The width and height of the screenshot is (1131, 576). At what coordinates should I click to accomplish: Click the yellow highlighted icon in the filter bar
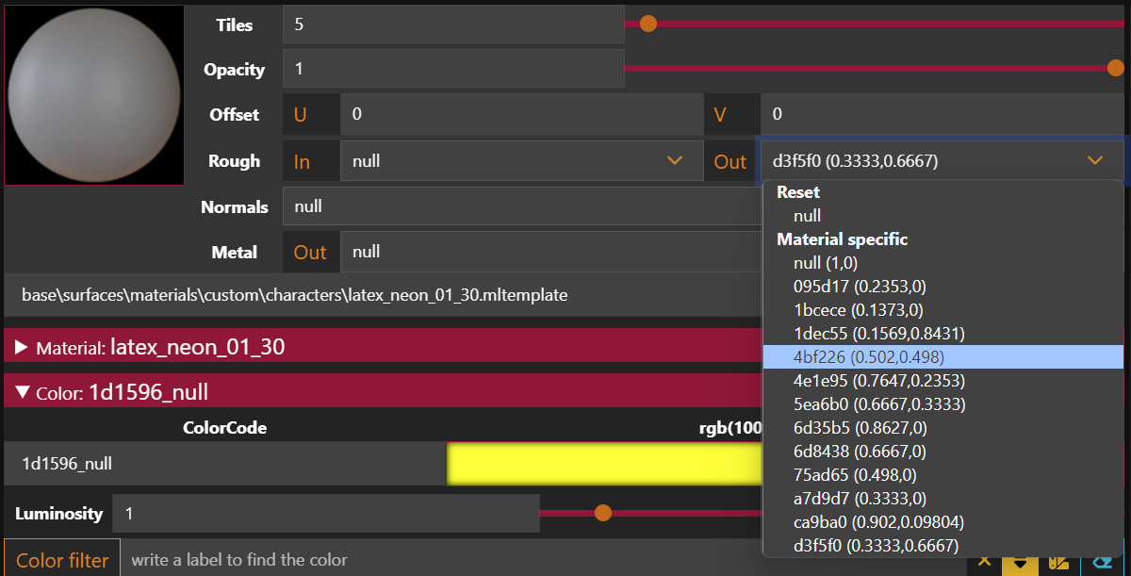pos(1020,564)
